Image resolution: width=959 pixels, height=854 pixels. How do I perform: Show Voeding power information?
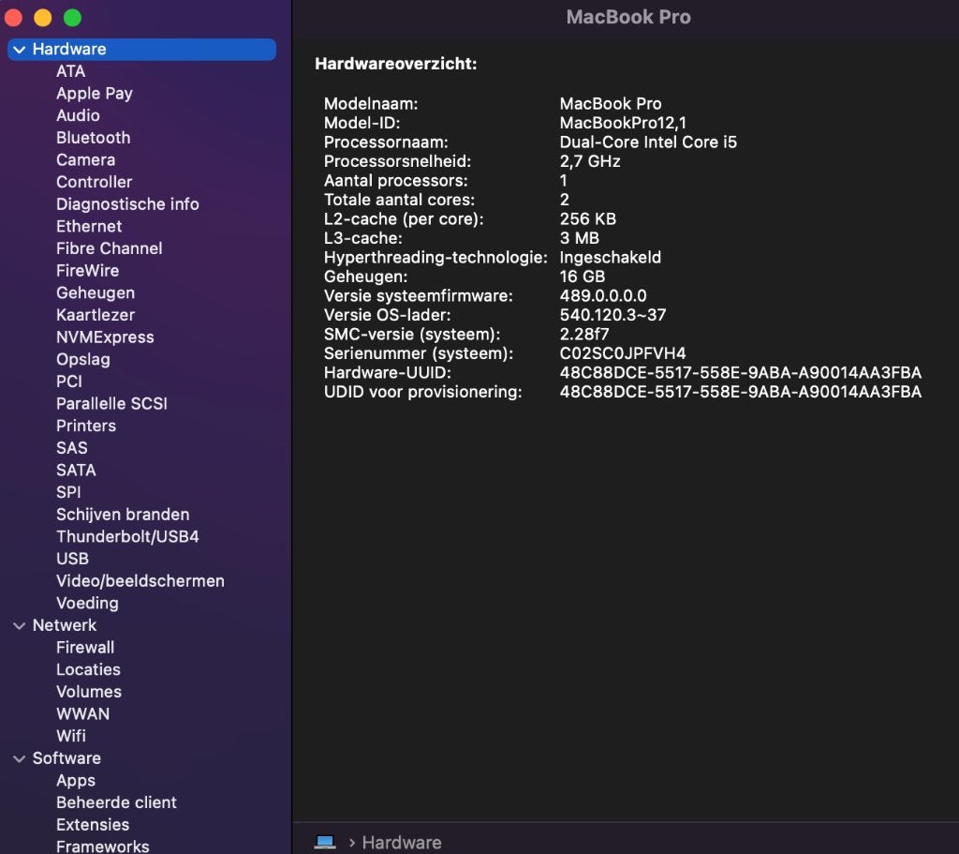(x=87, y=604)
